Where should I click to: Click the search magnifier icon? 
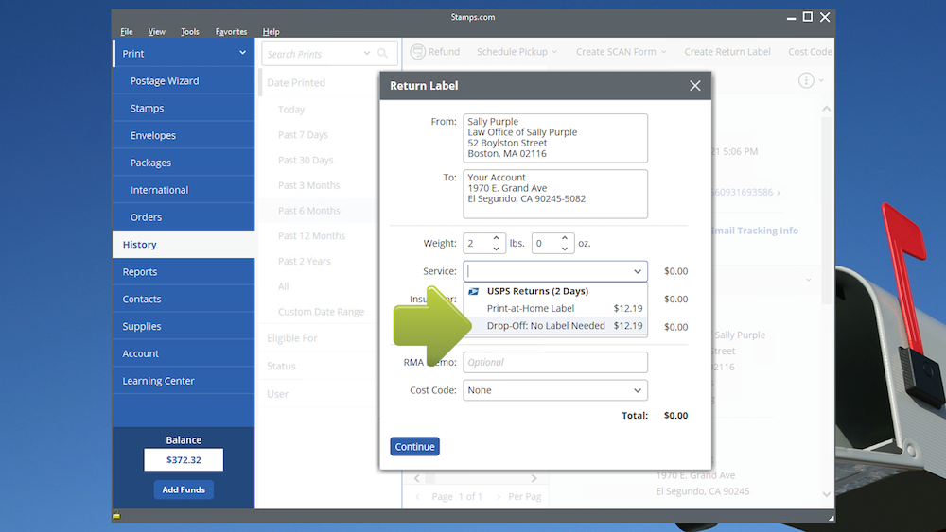pos(382,54)
